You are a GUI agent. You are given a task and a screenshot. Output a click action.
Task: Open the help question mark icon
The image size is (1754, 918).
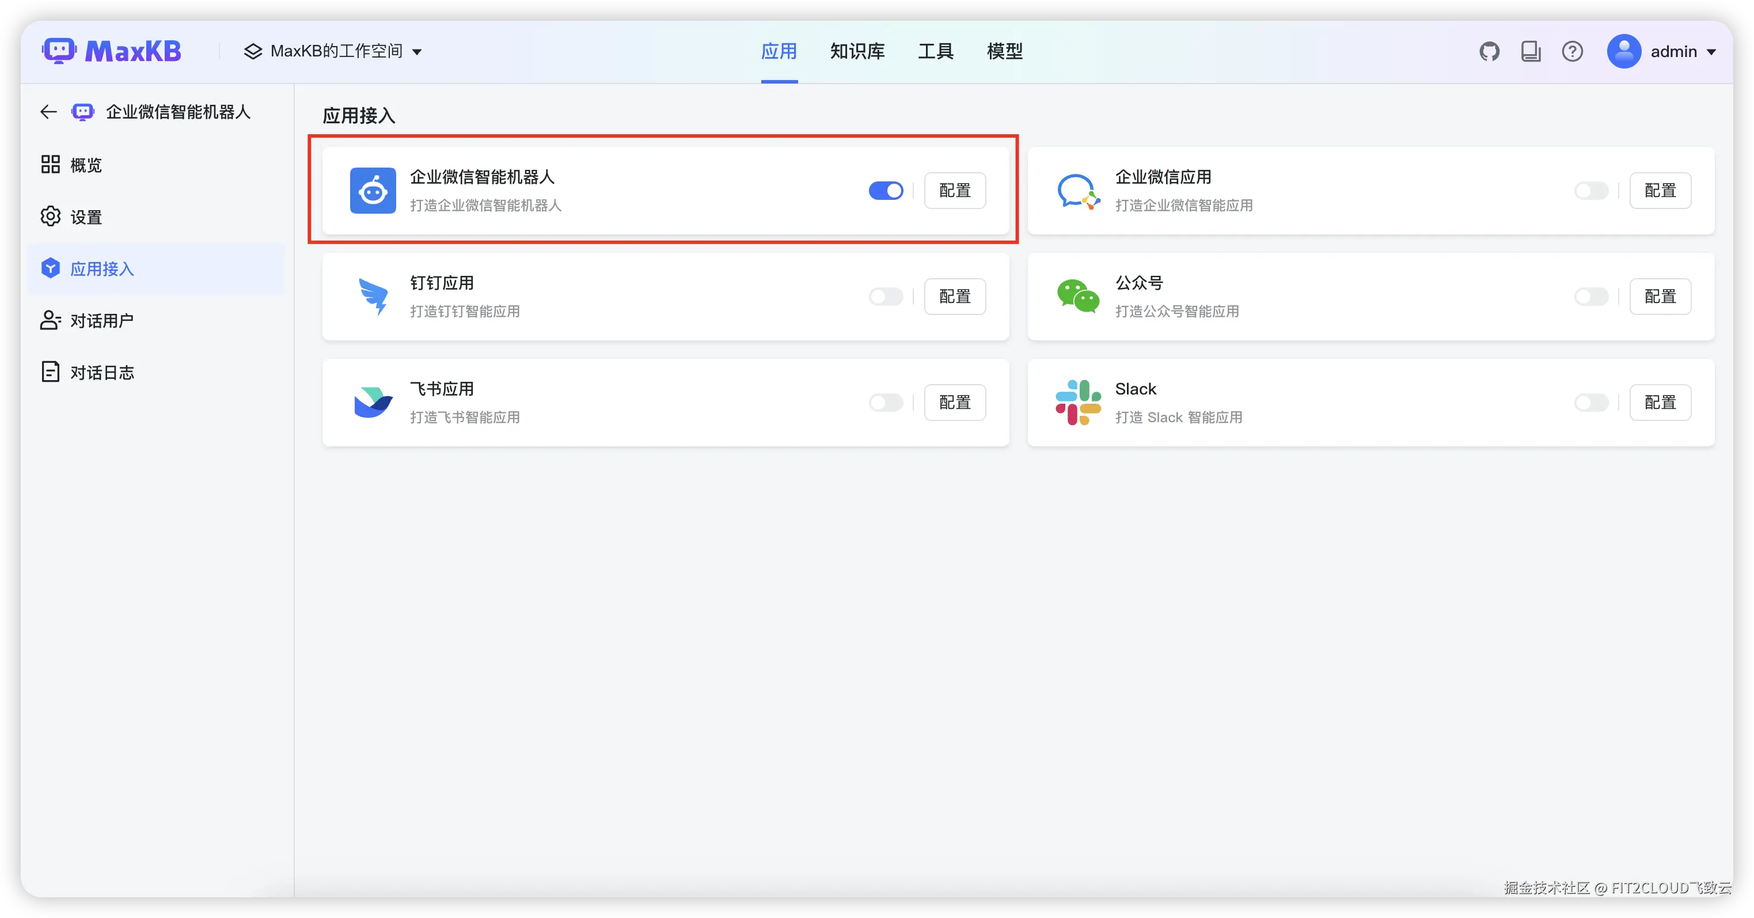pos(1572,51)
